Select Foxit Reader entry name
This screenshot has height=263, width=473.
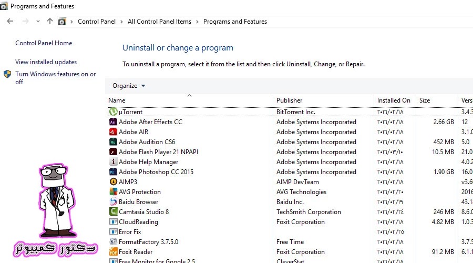pyautogui.click(x=136, y=252)
